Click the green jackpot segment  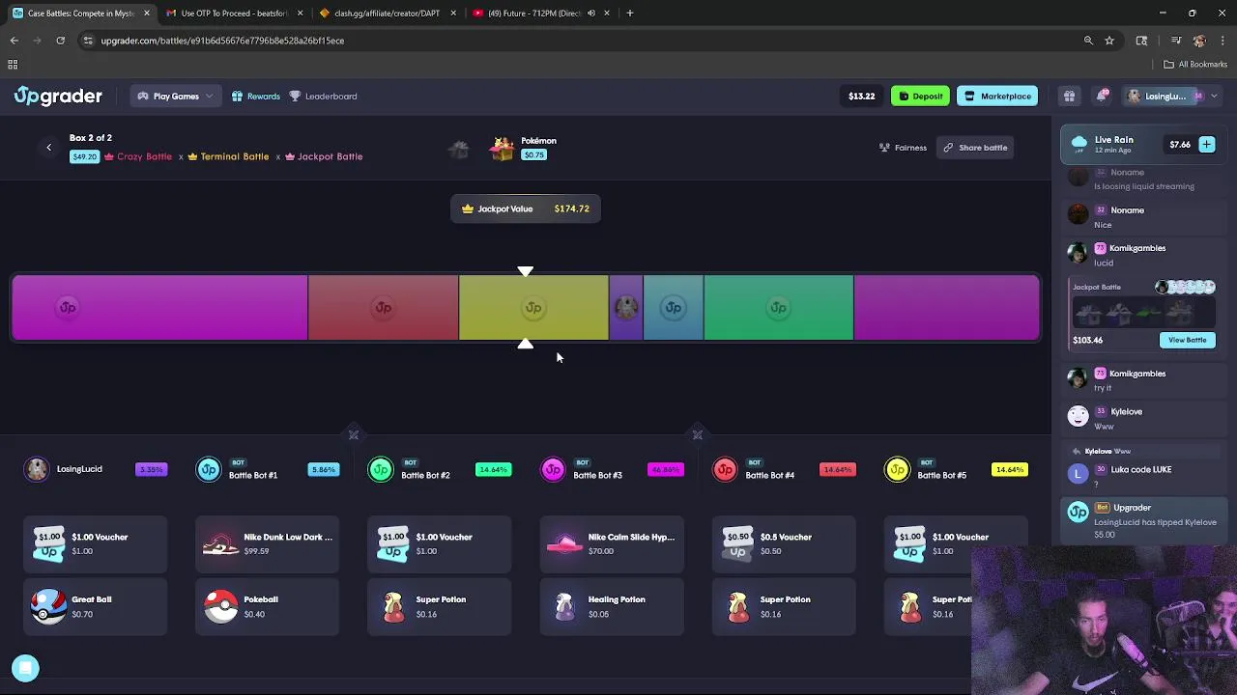click(778, 308)
